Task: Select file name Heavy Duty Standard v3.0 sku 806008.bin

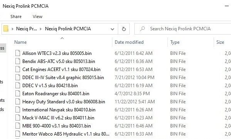Action: 64,102
